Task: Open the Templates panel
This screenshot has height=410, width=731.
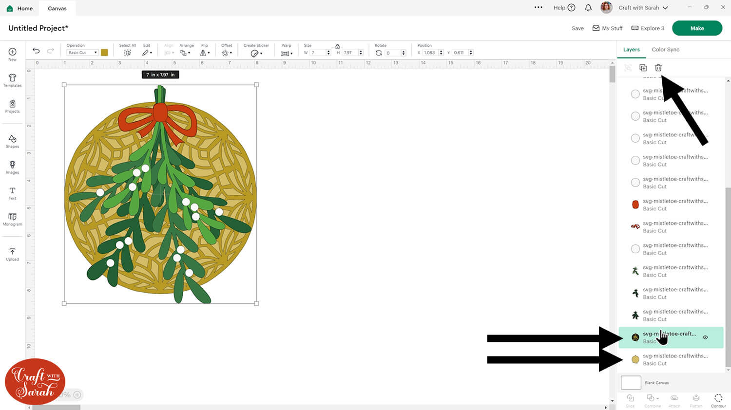Action: pyautogui.click(x=12, y=80)
